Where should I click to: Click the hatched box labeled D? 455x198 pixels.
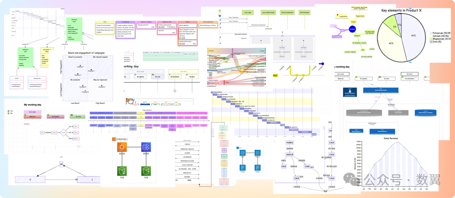click(x=30, y=180)
